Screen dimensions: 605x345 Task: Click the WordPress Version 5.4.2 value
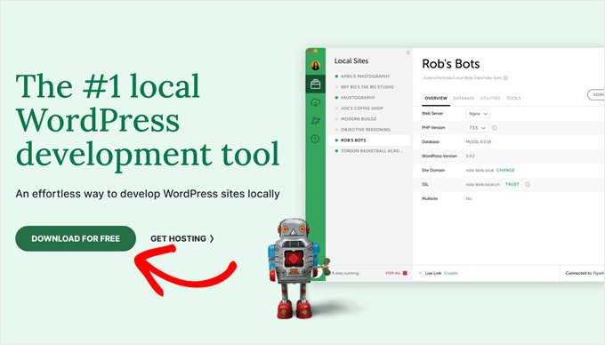[x=471, y=156]
